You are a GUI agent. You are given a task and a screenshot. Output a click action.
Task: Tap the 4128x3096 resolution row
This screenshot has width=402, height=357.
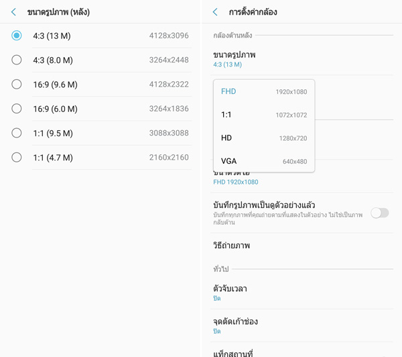pos(169,36)
